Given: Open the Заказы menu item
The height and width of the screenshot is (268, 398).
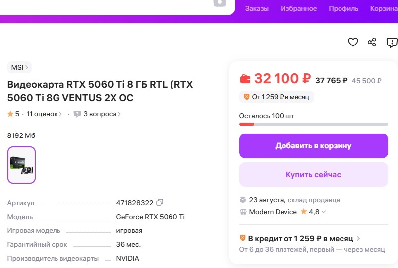Looking at the screenshot, I should 257,8.
